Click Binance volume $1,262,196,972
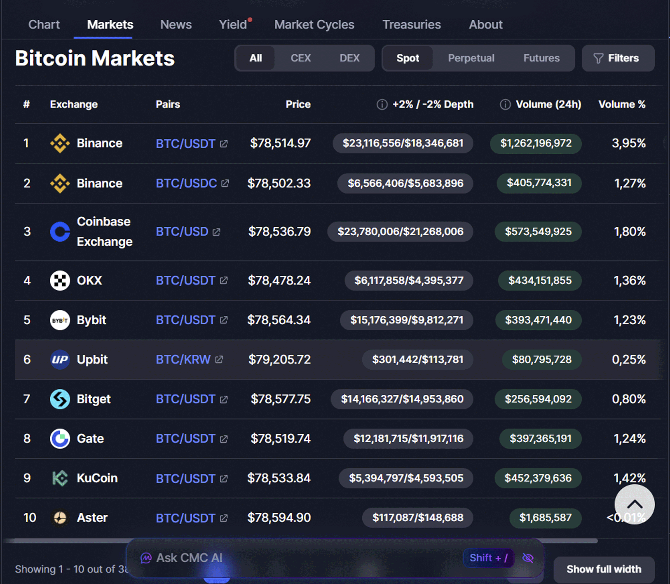The image size is (670, 584). (x=536, y=143)
